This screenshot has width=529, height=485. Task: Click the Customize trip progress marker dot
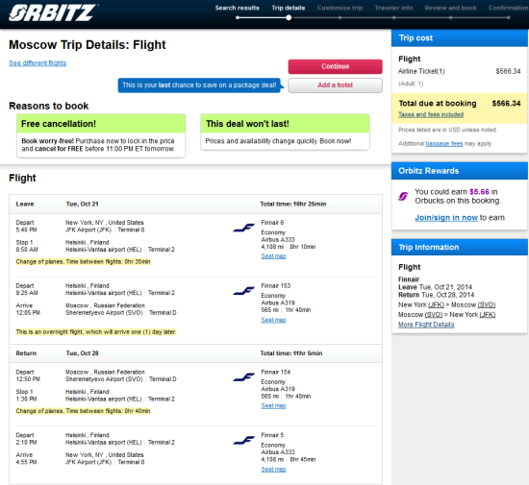[x=340, y=17]
